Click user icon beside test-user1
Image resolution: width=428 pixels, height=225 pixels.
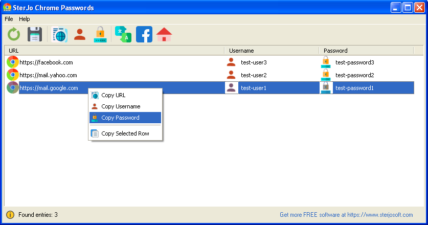click(x=231, y=87)
